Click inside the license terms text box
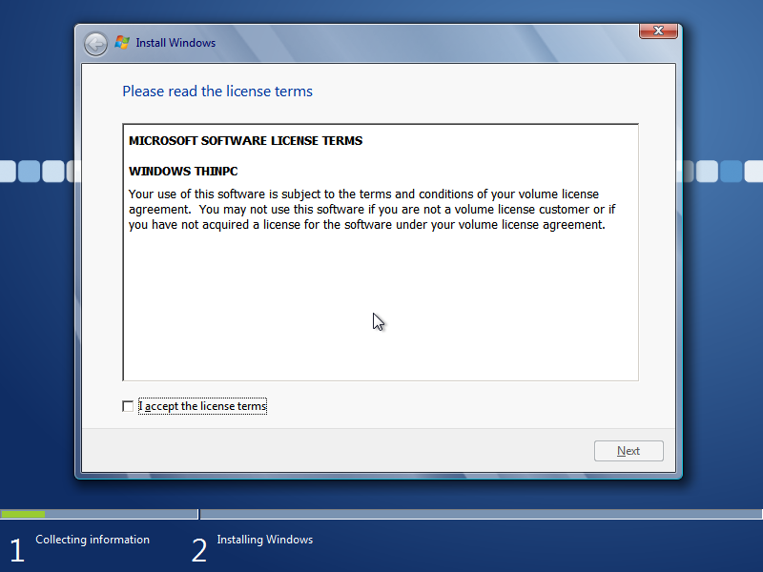763x572 pixels. click(381, 252)
